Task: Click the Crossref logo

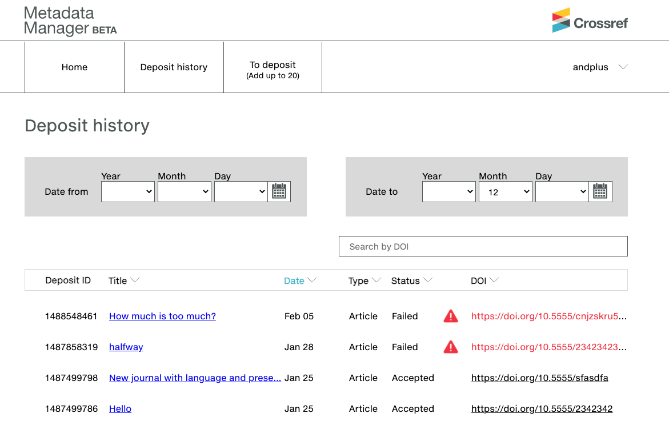Action: [590, 21]
